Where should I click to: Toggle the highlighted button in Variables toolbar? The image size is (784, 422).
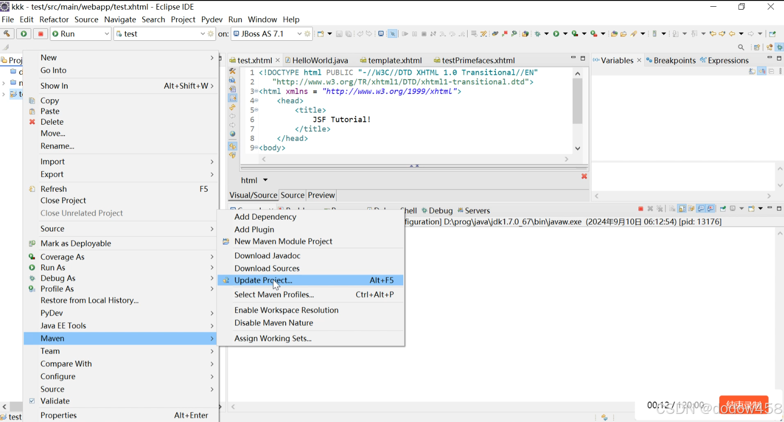click(762, 71)
